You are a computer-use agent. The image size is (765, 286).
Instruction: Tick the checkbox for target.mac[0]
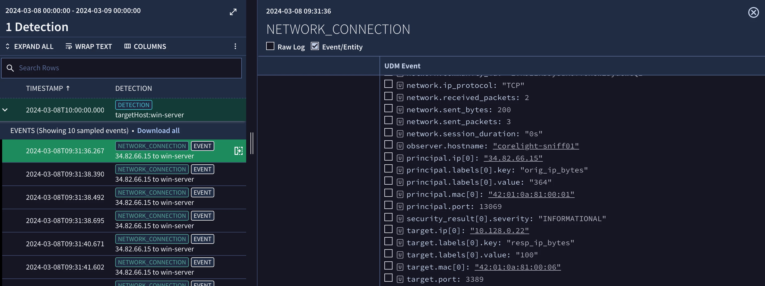[x=388, y=265]
